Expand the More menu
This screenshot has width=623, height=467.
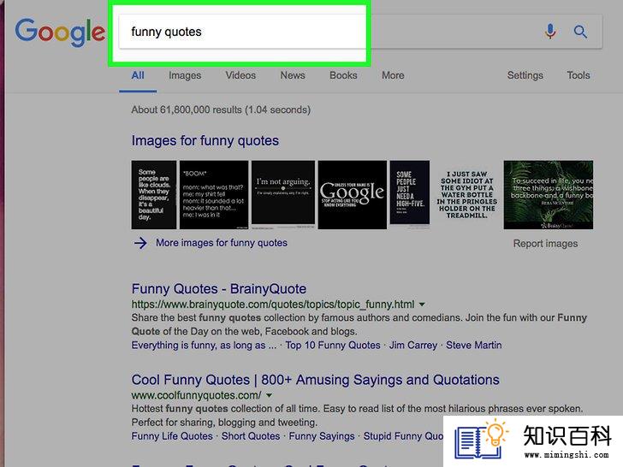(x=393, y=75)
